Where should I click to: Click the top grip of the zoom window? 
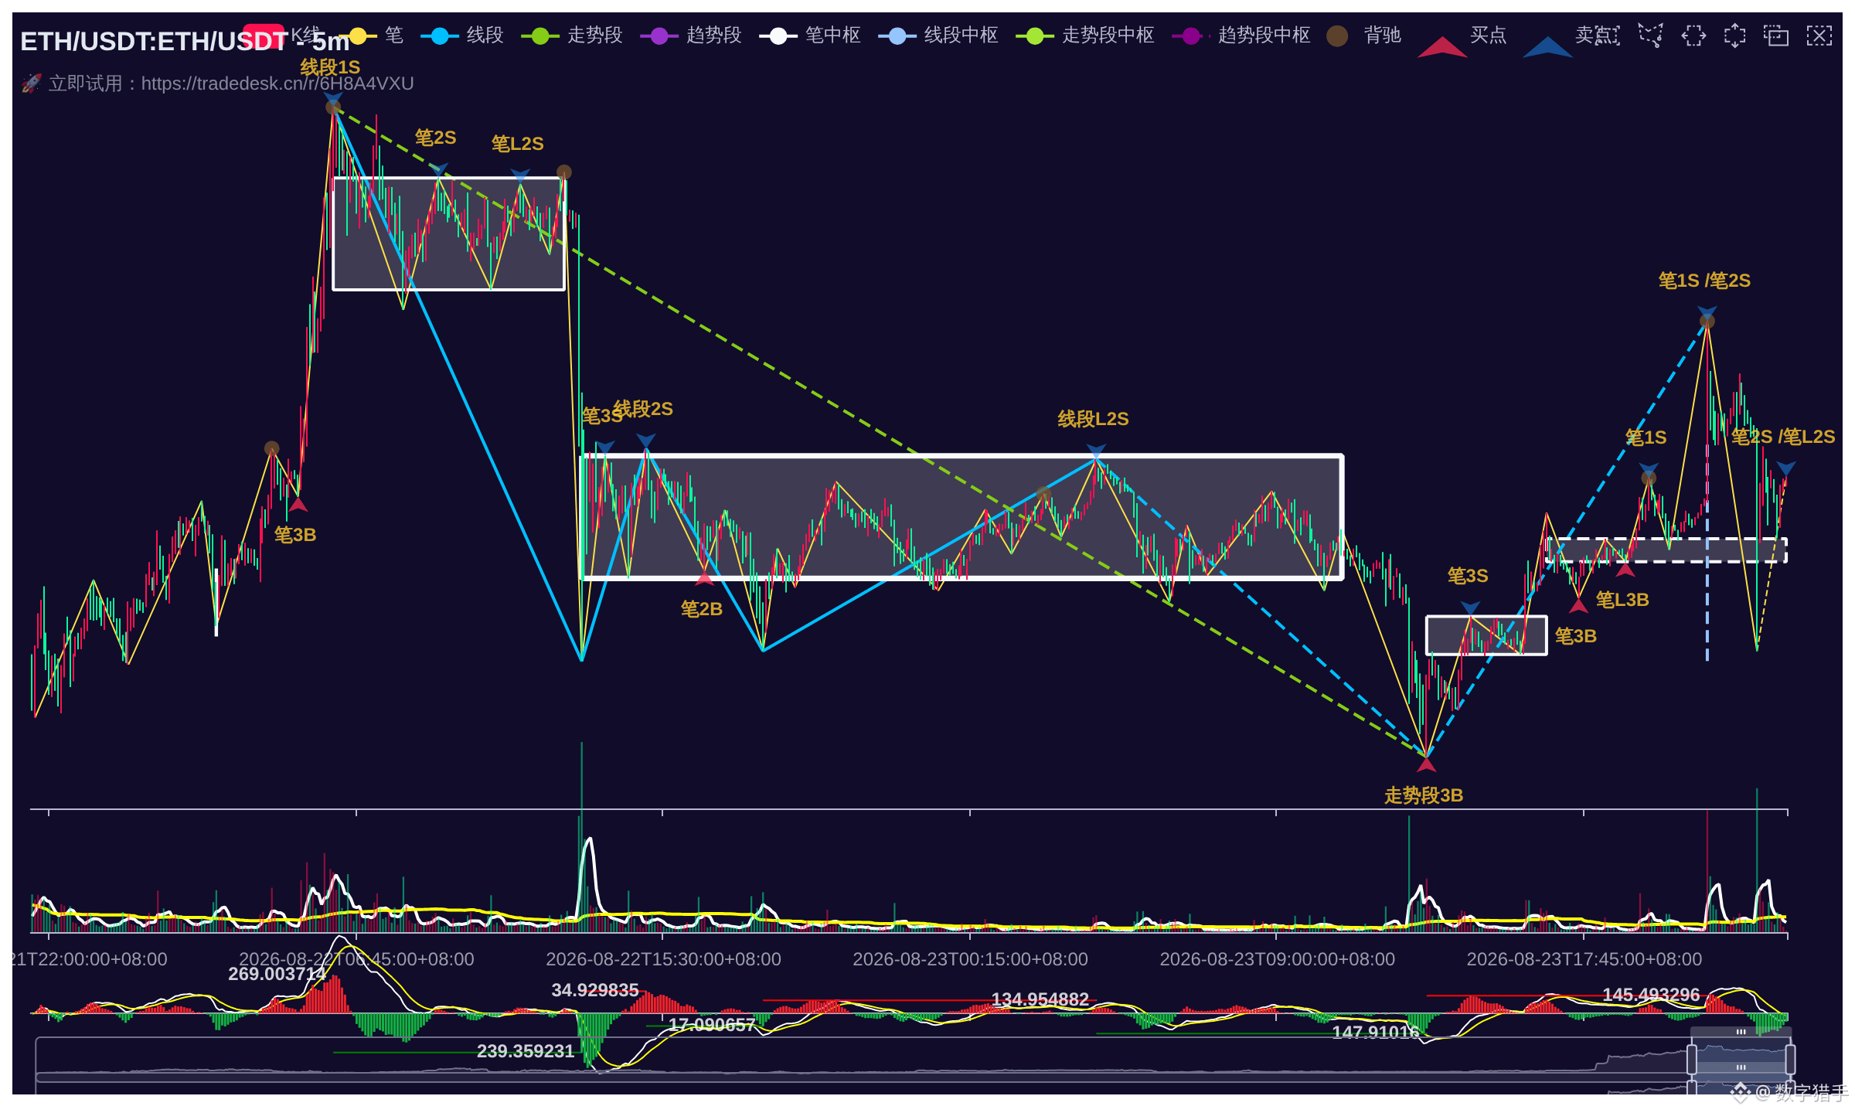click(1741, 1032)
